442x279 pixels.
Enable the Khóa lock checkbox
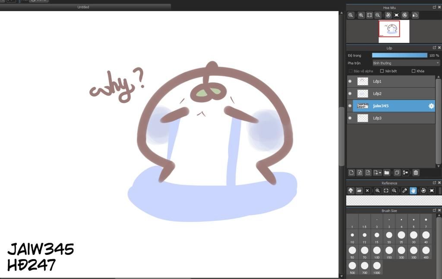[414, 71]
